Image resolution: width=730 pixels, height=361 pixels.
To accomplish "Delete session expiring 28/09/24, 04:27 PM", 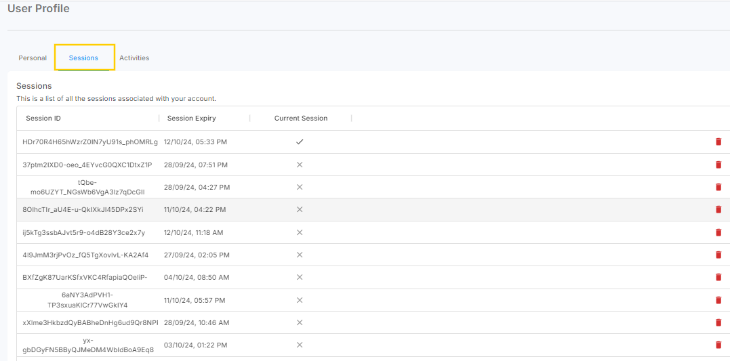I will pyautogui.click(x=718, y=187).
